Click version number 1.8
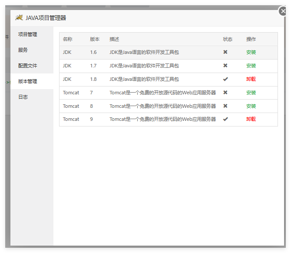291x253 pixels. [93, 79]
